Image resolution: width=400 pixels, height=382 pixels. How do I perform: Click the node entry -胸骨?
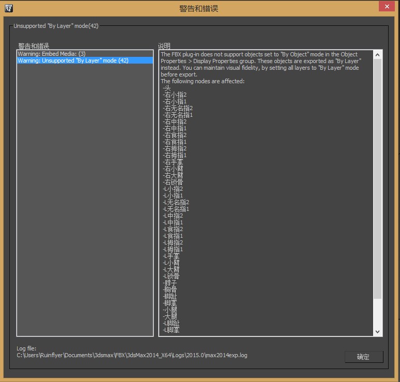click(170, 289)
